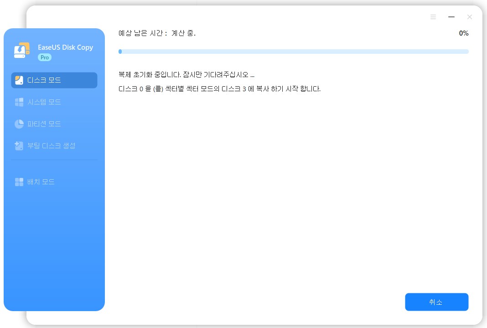Viewport: 487px width, 328px height.
Task: Select 파티션 모드 label in sidebar
Action: [x=44, y=124]
